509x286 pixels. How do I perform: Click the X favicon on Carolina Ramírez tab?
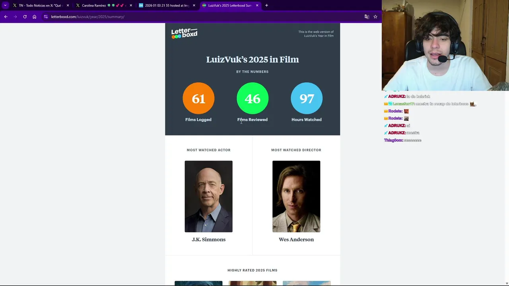78,6
